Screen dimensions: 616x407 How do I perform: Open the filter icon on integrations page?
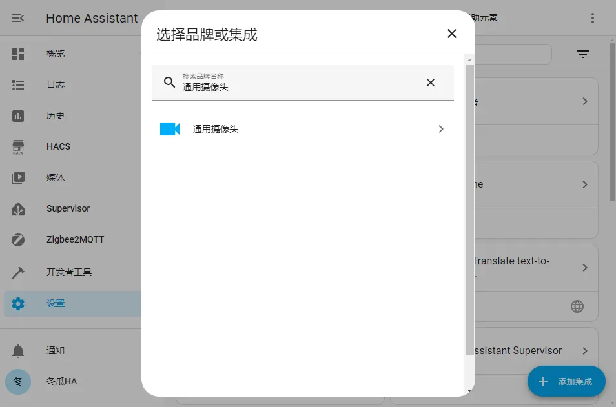[583, 54]
